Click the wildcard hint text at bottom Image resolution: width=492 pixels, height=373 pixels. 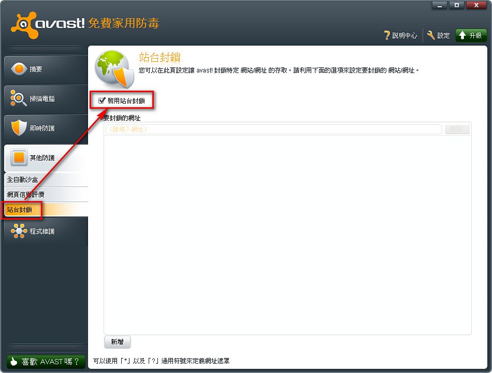161,361
